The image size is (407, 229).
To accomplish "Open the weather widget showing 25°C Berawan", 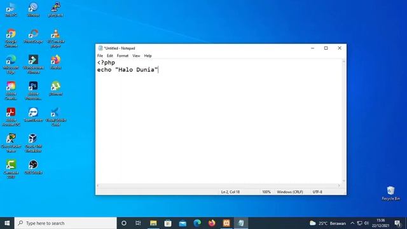I will coord(328,223).
